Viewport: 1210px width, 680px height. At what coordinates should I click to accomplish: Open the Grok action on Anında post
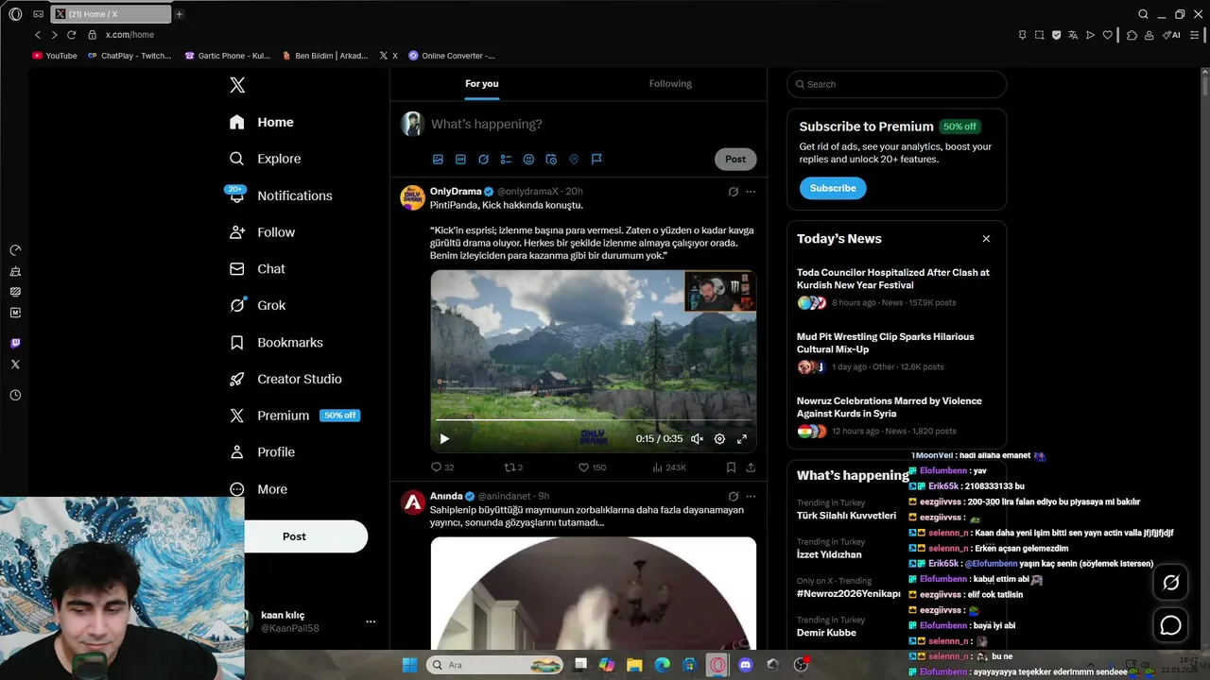click(x=733, y=496)
